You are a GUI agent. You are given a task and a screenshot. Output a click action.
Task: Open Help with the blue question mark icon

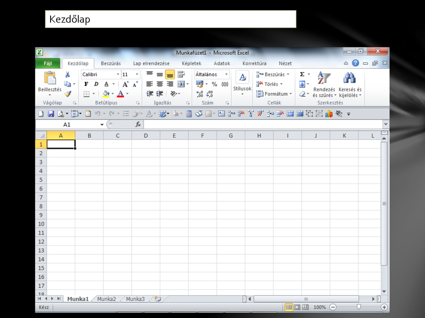click(355, 63)
